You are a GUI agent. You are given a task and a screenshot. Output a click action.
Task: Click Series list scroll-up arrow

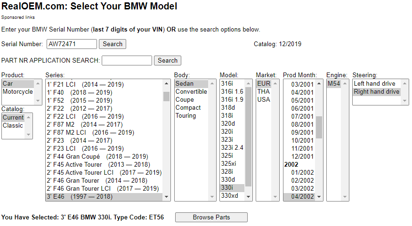[166, 83]
